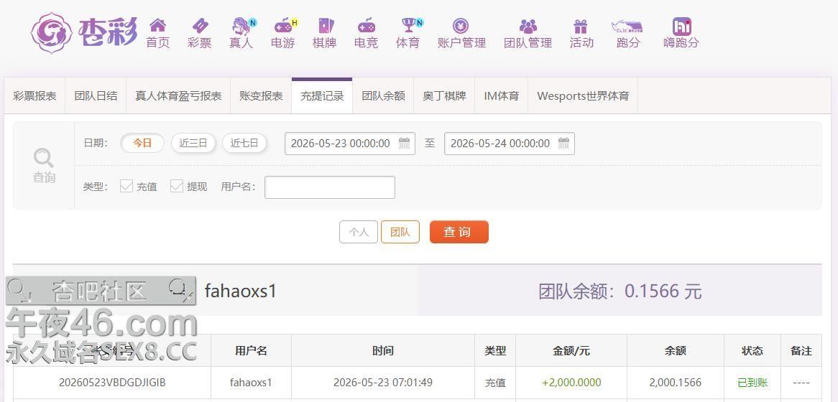Select the 个人 filter button
Image resolution: width=838 pixels, height=402 pixels.
[x=359, y=233]
